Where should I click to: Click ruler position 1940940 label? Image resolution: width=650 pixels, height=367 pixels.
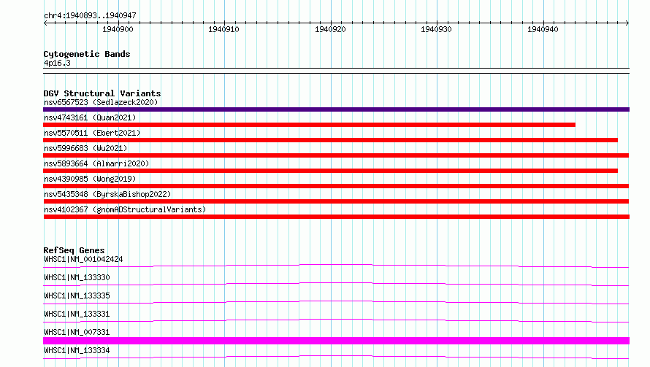pos(543,29)
